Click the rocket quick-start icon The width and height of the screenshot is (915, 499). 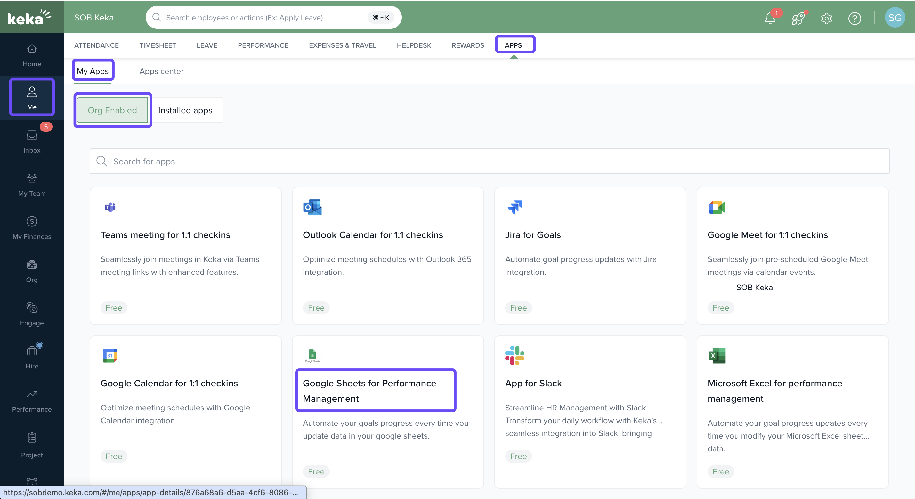[x=798, y=18]
